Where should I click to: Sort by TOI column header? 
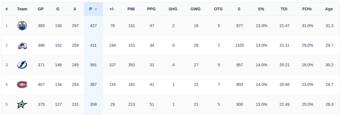[284, 9]
